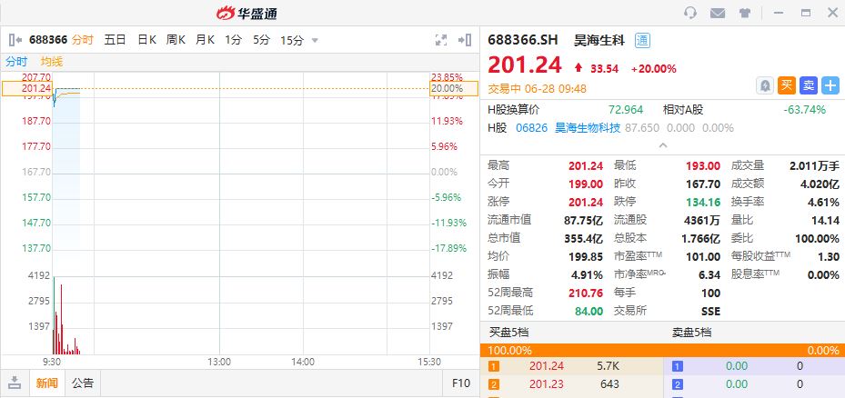The image size is (845, 398).
Task: Switch to 月K monthly candlestick
Action: 205,40
